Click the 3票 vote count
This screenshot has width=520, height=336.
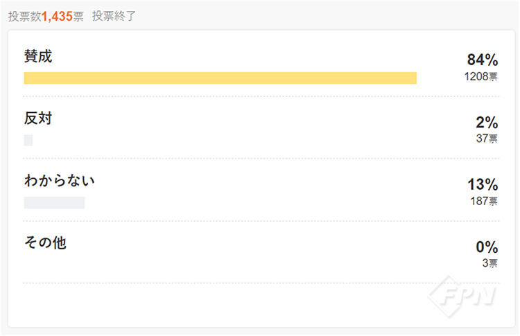click(489, 263)
